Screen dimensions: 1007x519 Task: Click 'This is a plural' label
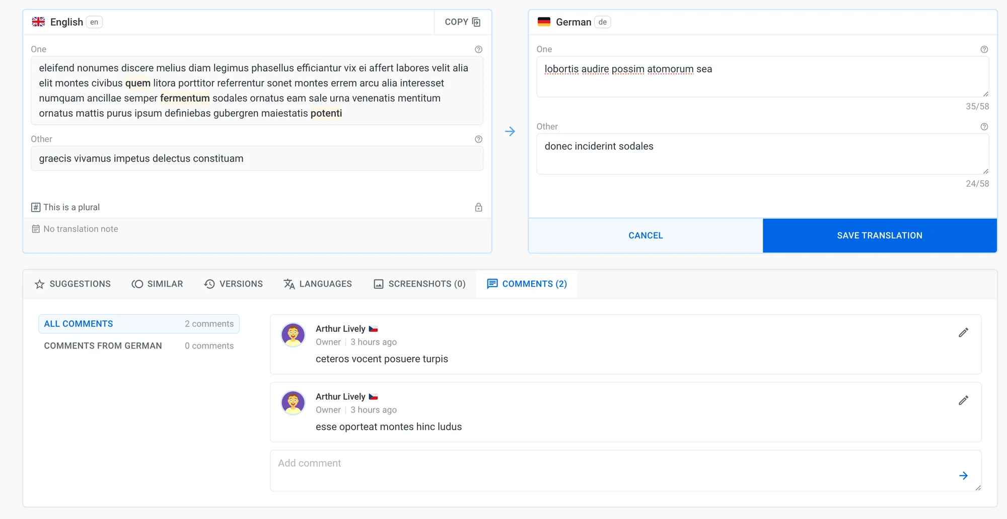(x=71, y=207)
